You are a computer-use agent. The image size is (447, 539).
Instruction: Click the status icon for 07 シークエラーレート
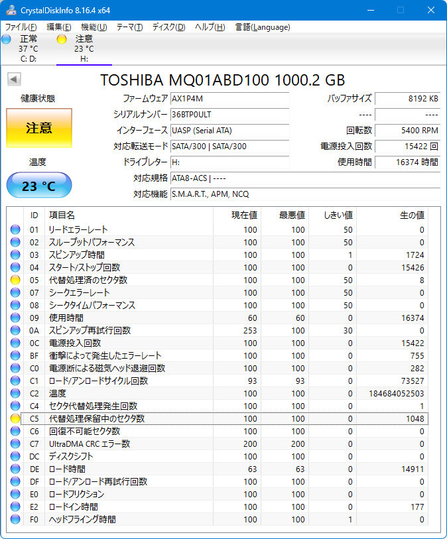[15, 292]
